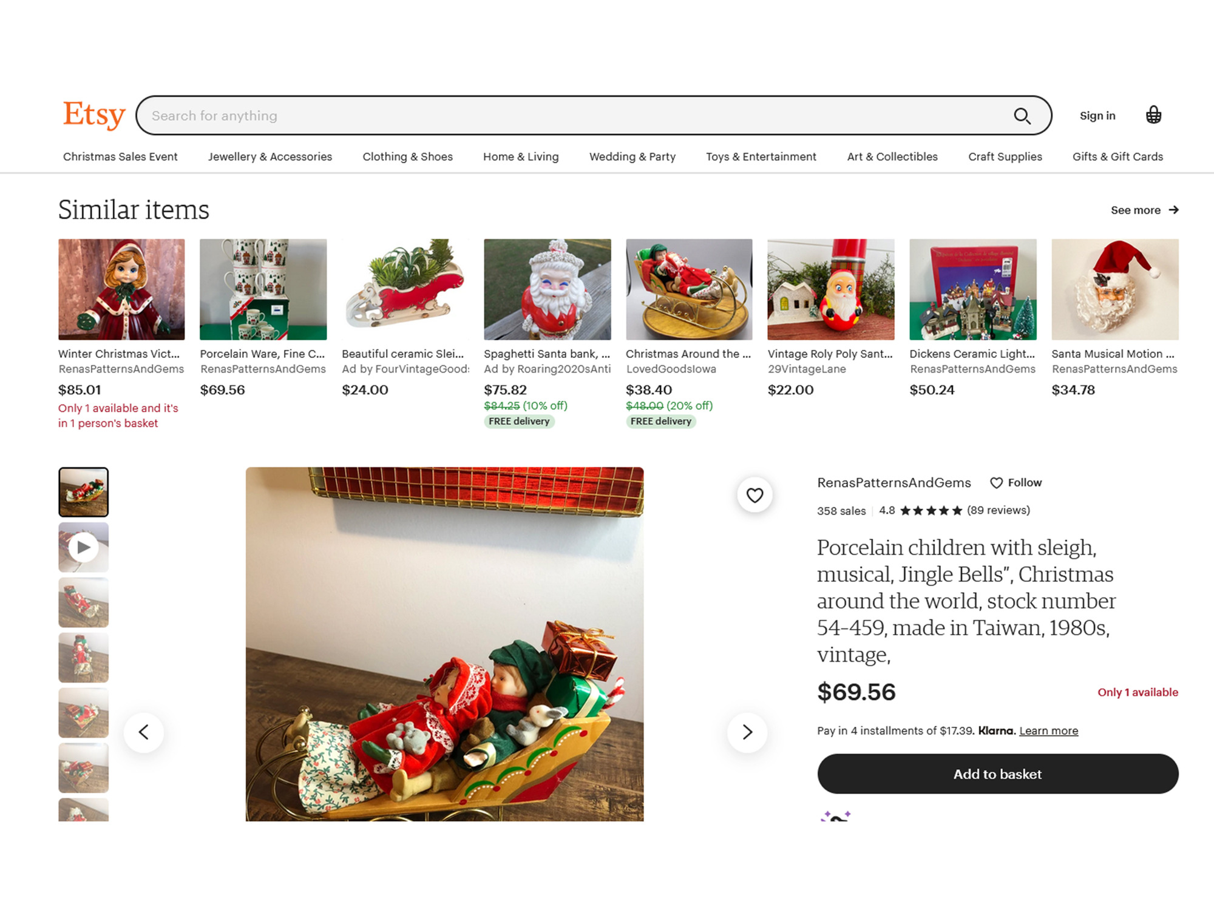
Task: Open RenasPatternsAndGems shop name link
Action: point(894,483)
